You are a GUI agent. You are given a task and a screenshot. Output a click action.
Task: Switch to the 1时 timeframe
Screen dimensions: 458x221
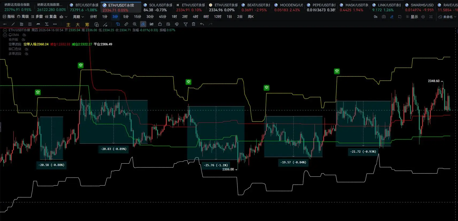pyautogui.click(x=174, y=17)
